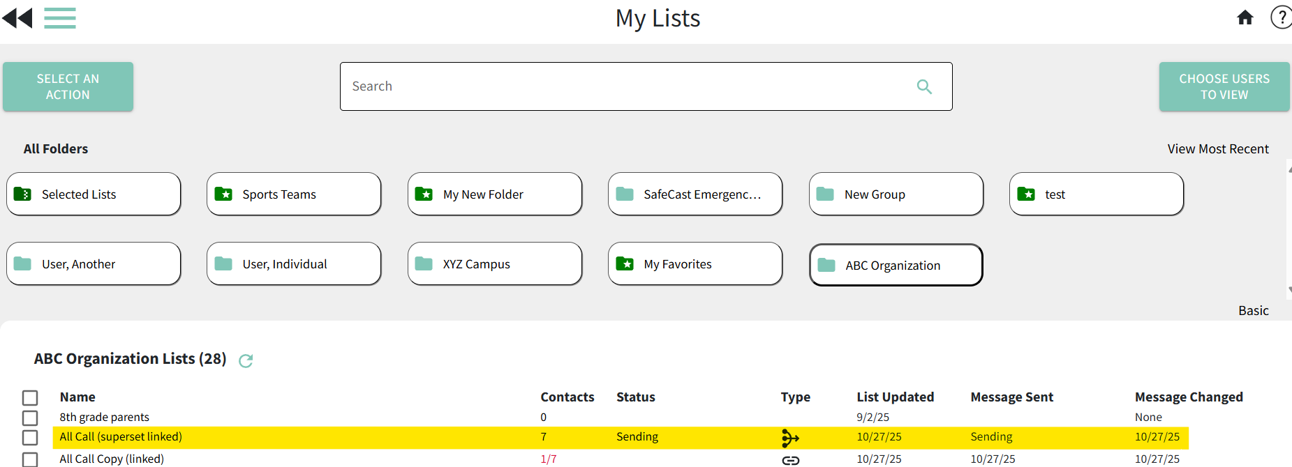Screen dimensions: 1292x467
Task: Sort by the Type column header
Action: point(796,397)
